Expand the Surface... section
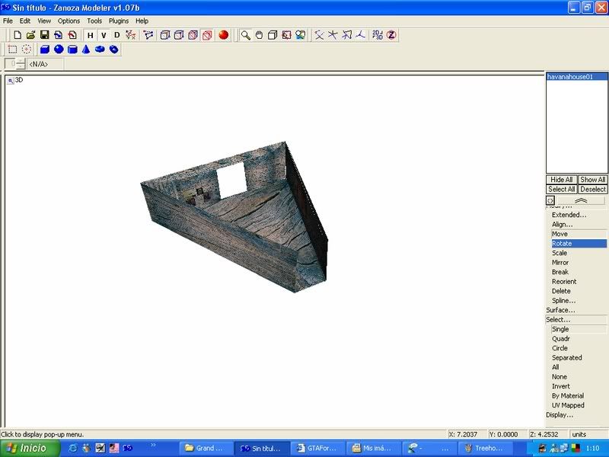This screenshot has width=609, height=457. (560, 310)
